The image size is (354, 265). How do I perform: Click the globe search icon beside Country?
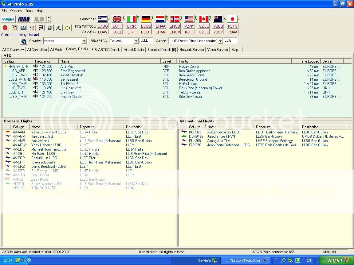click(x=24, y=41)
